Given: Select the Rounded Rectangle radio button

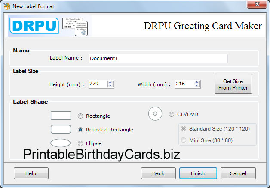Looking at the screenshot, I should (80, 130).
